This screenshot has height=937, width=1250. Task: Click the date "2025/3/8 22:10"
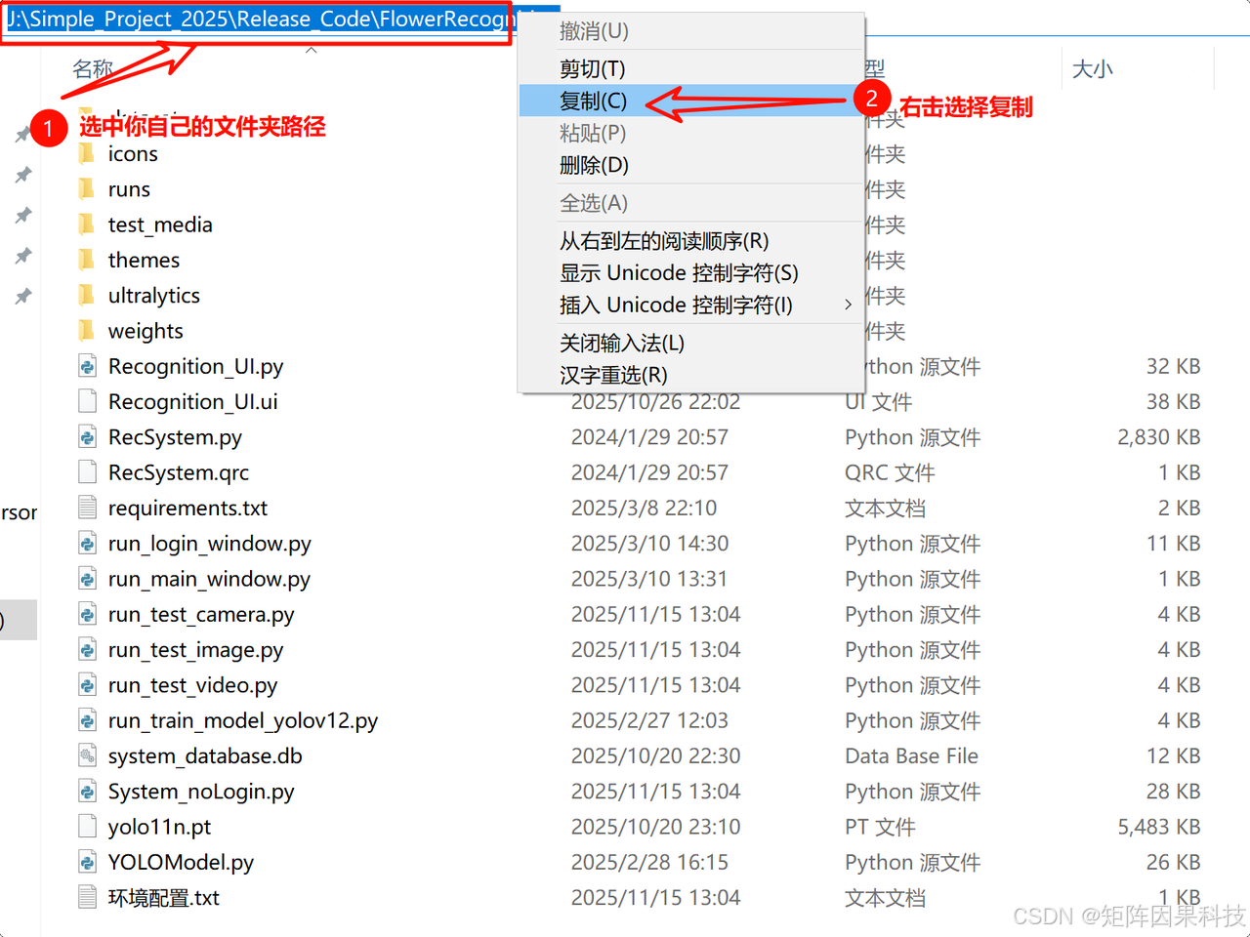click(x=644, y=508)
